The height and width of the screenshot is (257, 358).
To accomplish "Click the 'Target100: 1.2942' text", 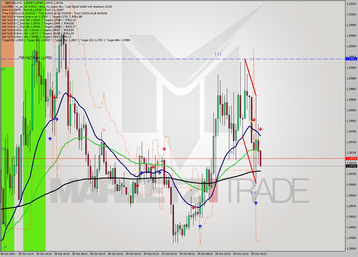I will click(x=12, y=40).
